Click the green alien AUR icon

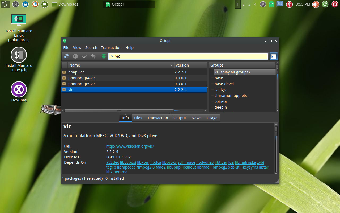pos(104,56)
